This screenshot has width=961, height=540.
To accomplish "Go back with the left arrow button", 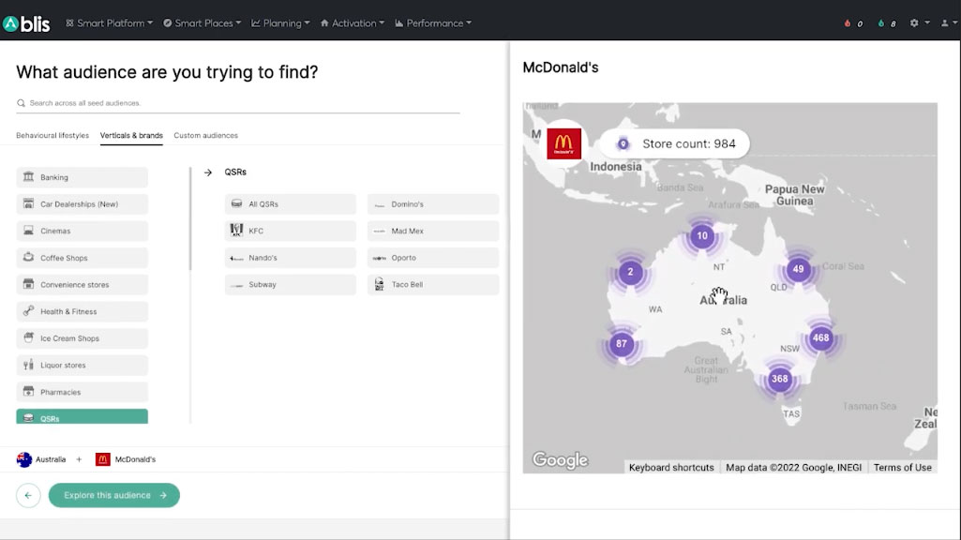I will pos(28,495).
